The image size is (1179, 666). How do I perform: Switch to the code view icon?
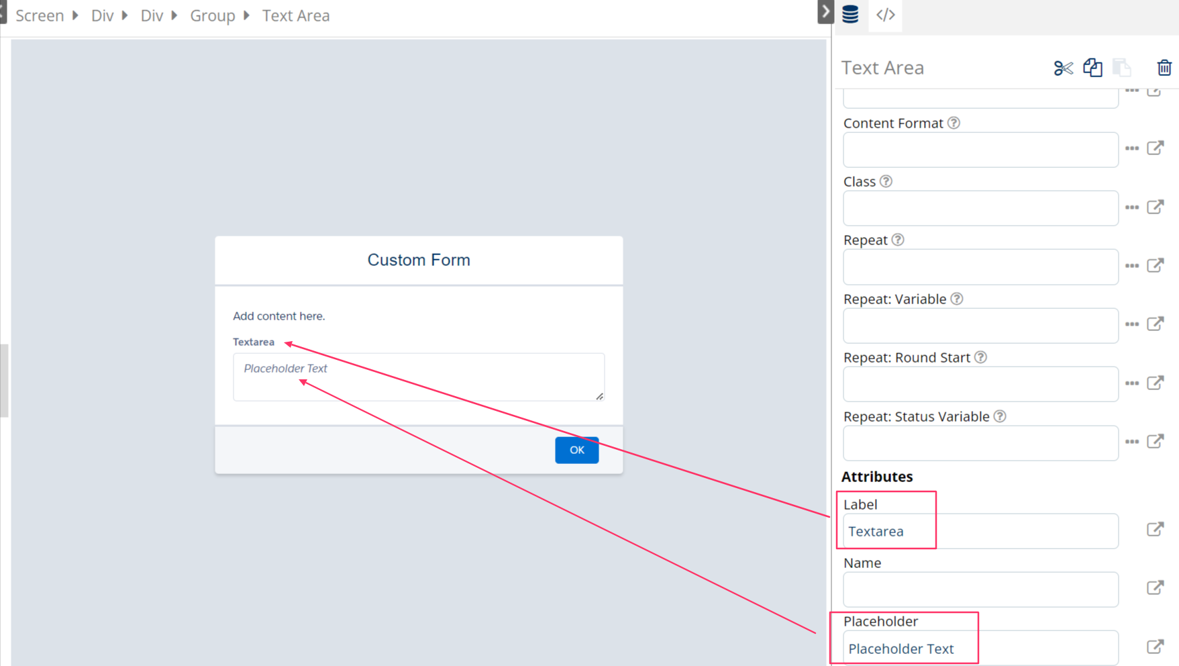click(886, 15)
